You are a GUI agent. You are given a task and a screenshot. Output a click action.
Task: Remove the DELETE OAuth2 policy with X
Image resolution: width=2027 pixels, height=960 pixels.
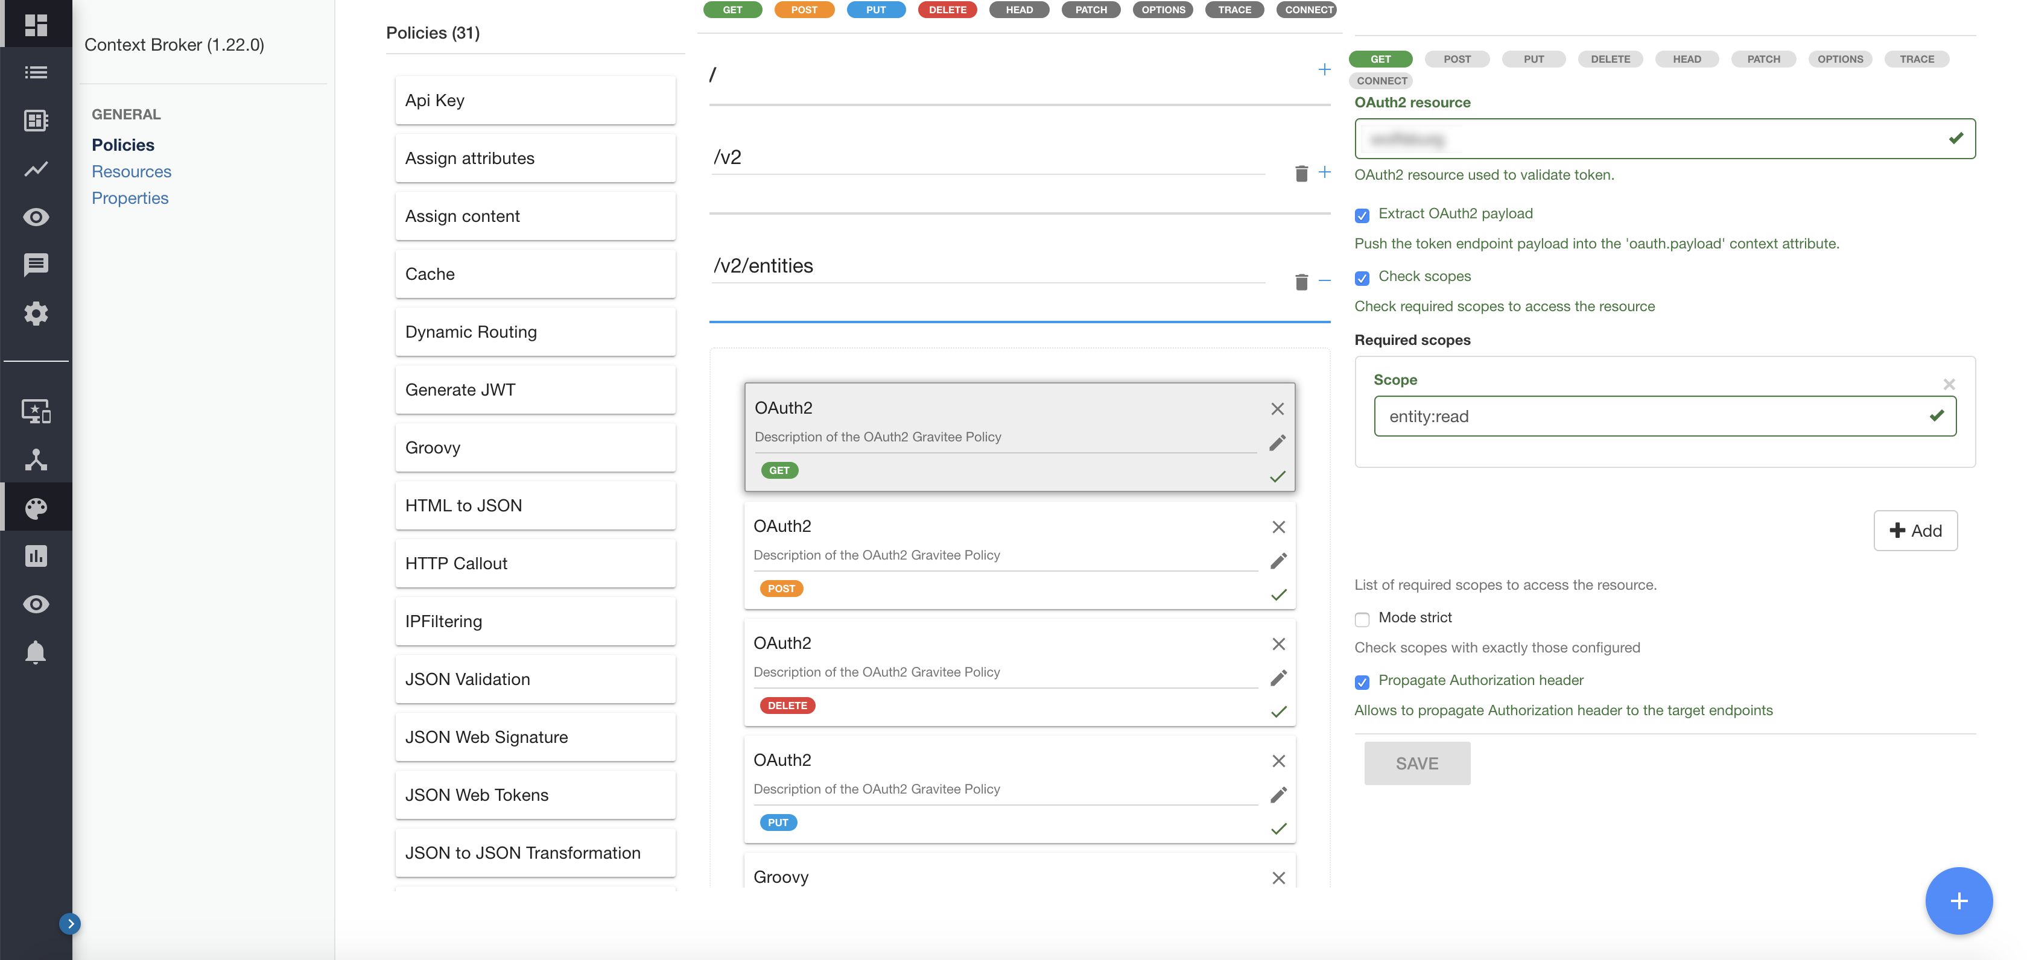point(1279,644)
